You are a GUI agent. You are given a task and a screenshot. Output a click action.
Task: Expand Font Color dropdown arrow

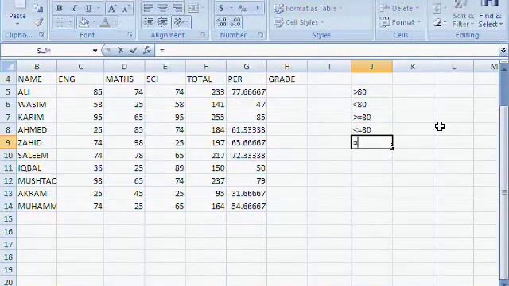click(x=115, y=22)
